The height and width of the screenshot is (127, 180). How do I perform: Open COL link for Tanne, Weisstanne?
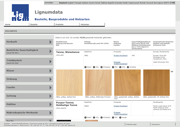pyautogui.click(x=96, y=67)
